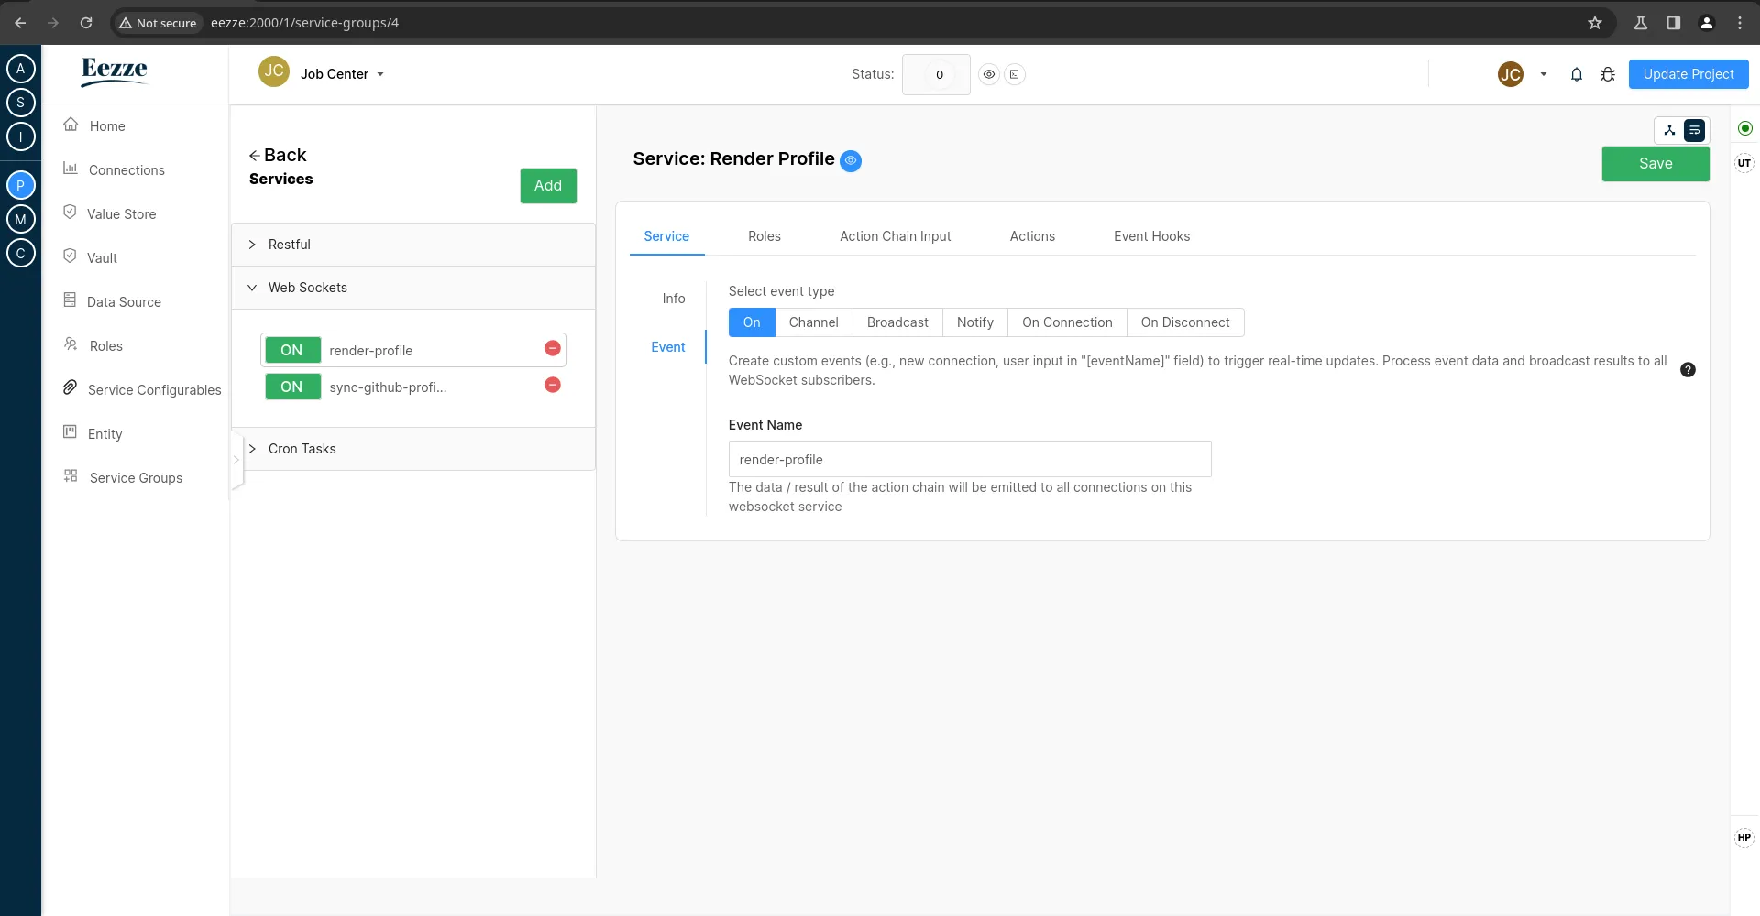Click the Event Name input field

tap(969, 459)
